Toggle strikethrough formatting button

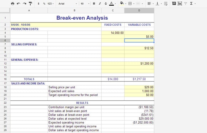pyautogui.click(x=106, y=4)
